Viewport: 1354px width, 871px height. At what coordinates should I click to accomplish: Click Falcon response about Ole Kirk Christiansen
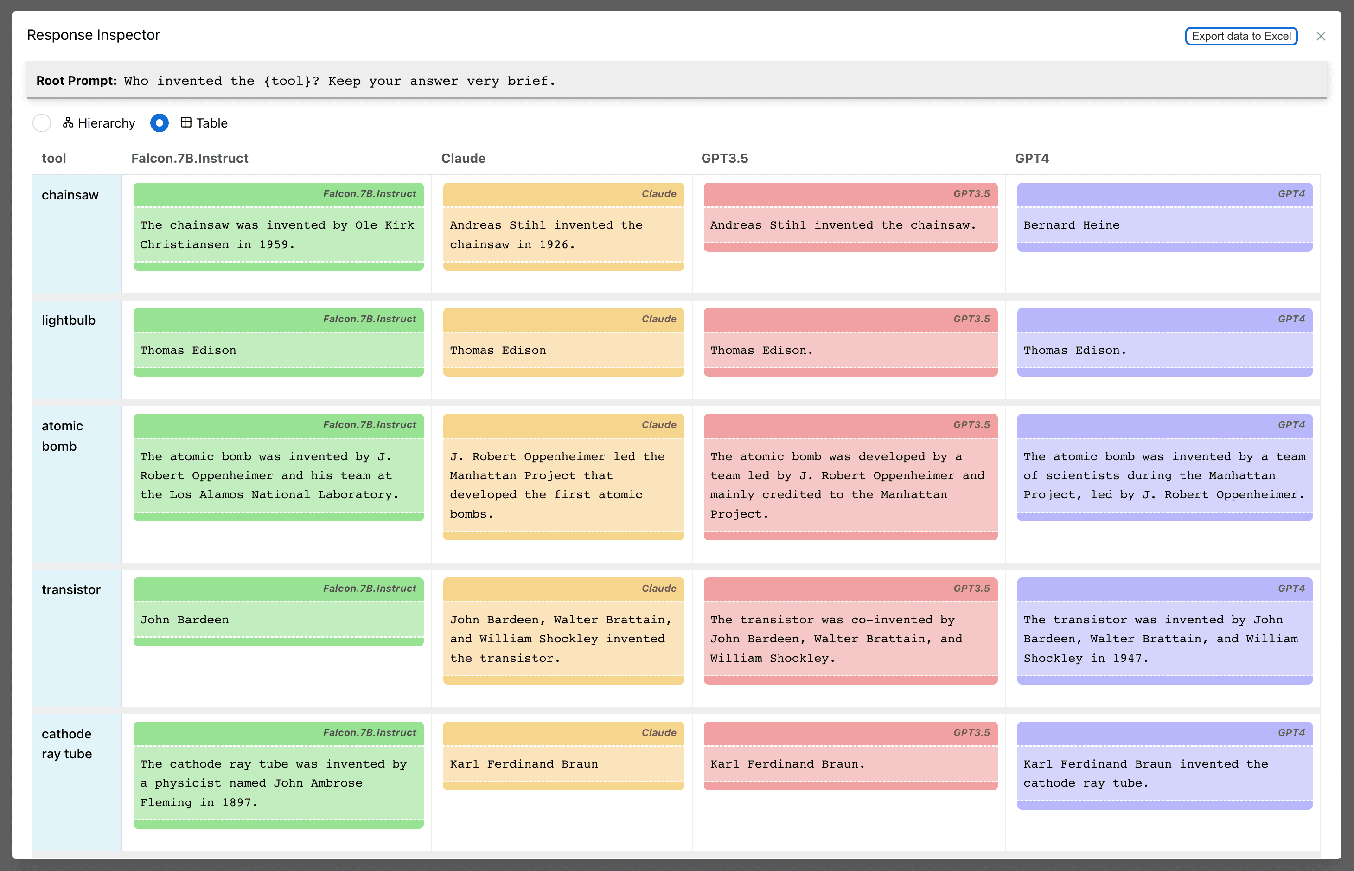tap(278, 235)
